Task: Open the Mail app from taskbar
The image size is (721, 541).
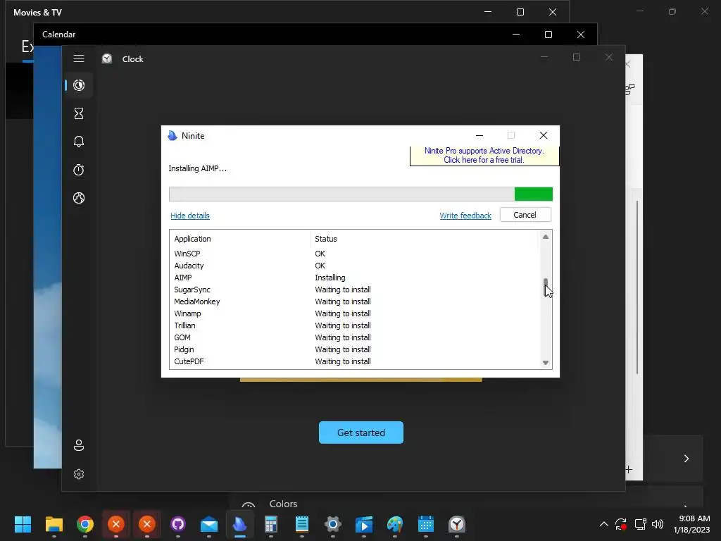Action: click(x=208, y=524)
